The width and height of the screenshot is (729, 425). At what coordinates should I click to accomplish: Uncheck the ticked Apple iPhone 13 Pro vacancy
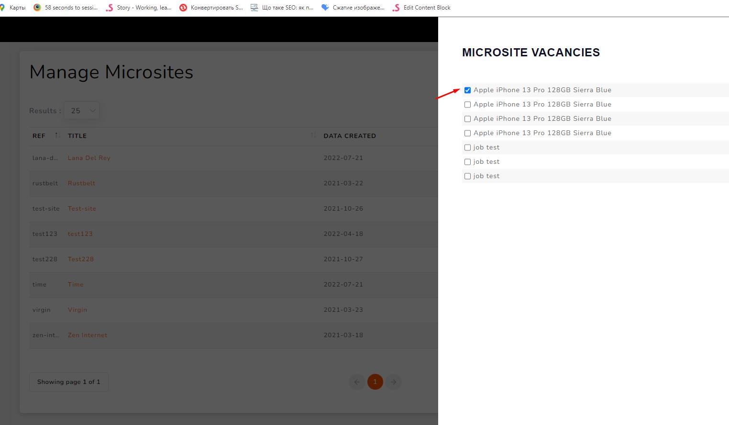(467, 90)
